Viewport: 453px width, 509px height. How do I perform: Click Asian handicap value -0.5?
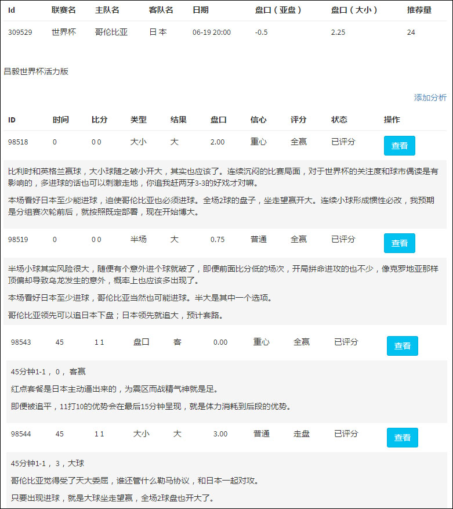(261, 32)
